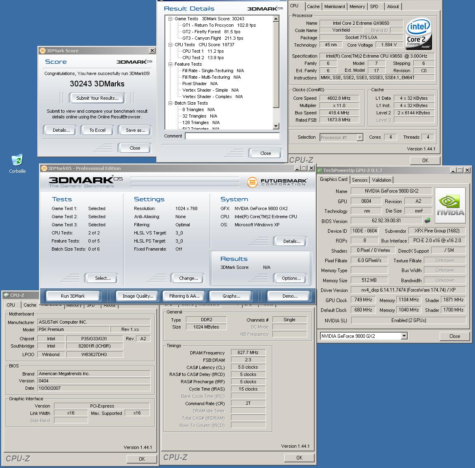The image size is (475, 468).
Task: Select Pixel Shader N/A row
Action: point(200,84)
